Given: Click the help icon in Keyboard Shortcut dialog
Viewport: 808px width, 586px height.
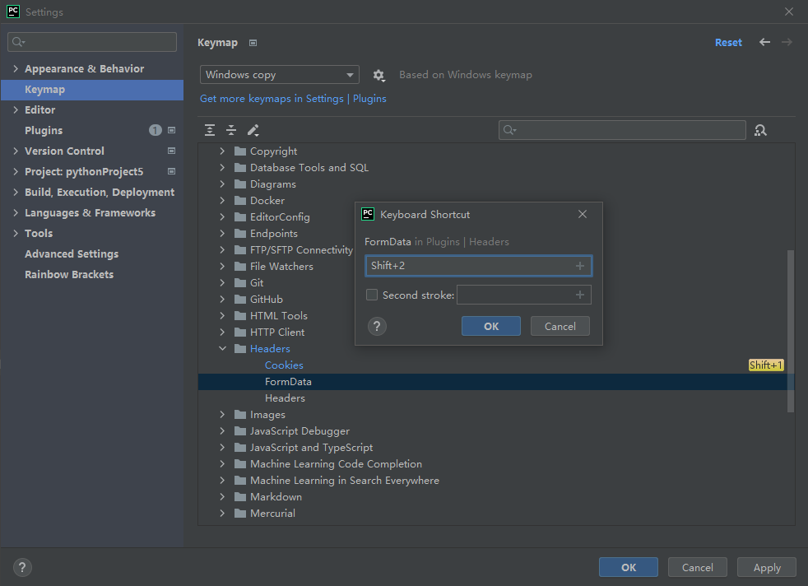Looking at the screenshot, I should click(377, 326).
